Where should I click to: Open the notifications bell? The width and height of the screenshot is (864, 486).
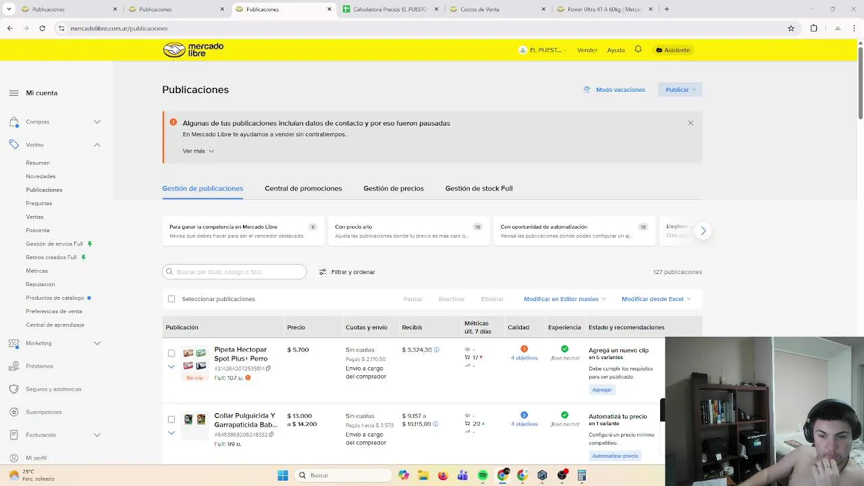(638, 49)
